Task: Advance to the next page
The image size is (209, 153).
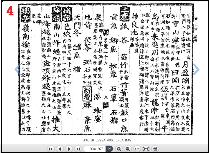Action: point(69,149)
